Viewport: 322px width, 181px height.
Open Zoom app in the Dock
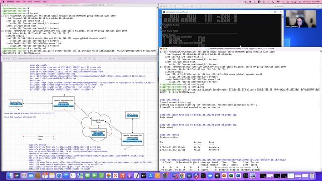pos(210,175)
